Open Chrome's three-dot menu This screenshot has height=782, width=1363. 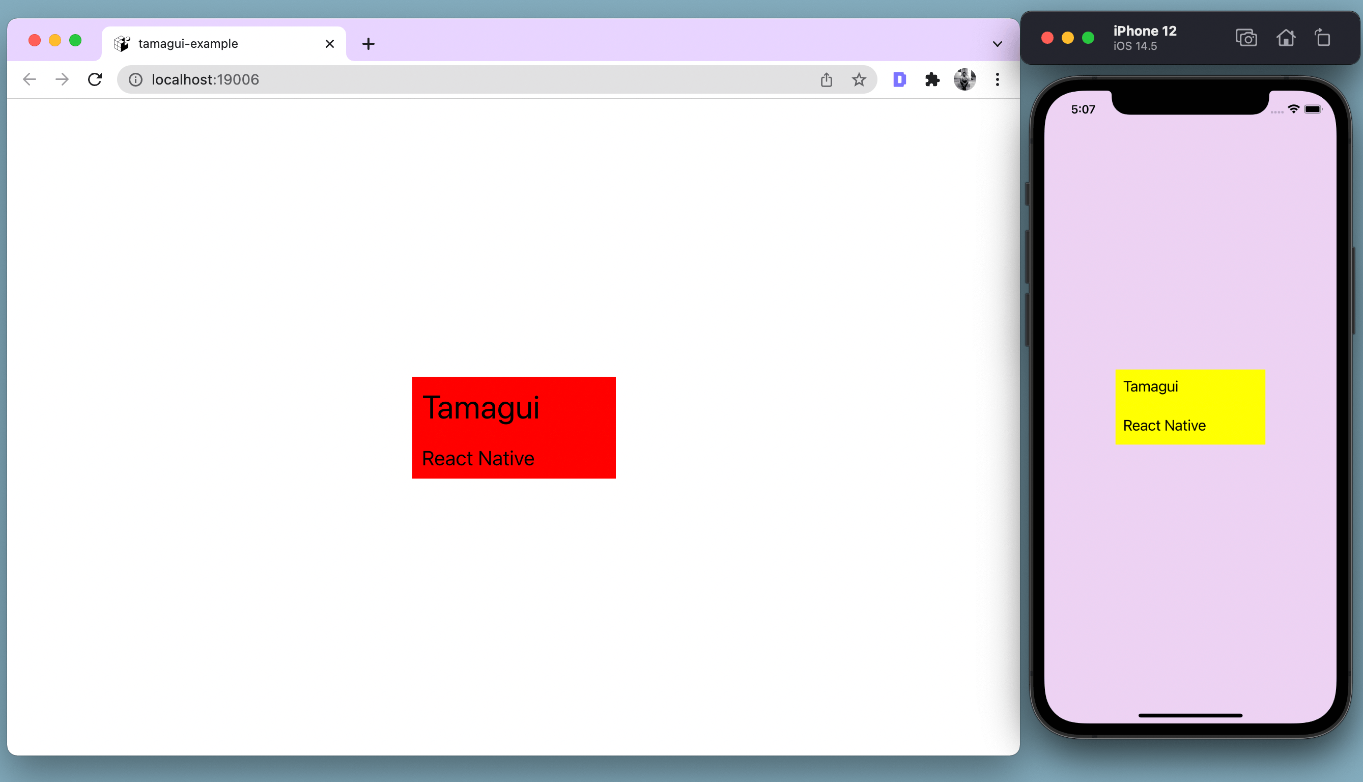[998, 79]
